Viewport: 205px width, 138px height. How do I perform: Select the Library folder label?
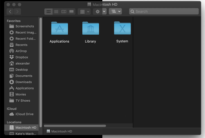[x=90, y=41]
